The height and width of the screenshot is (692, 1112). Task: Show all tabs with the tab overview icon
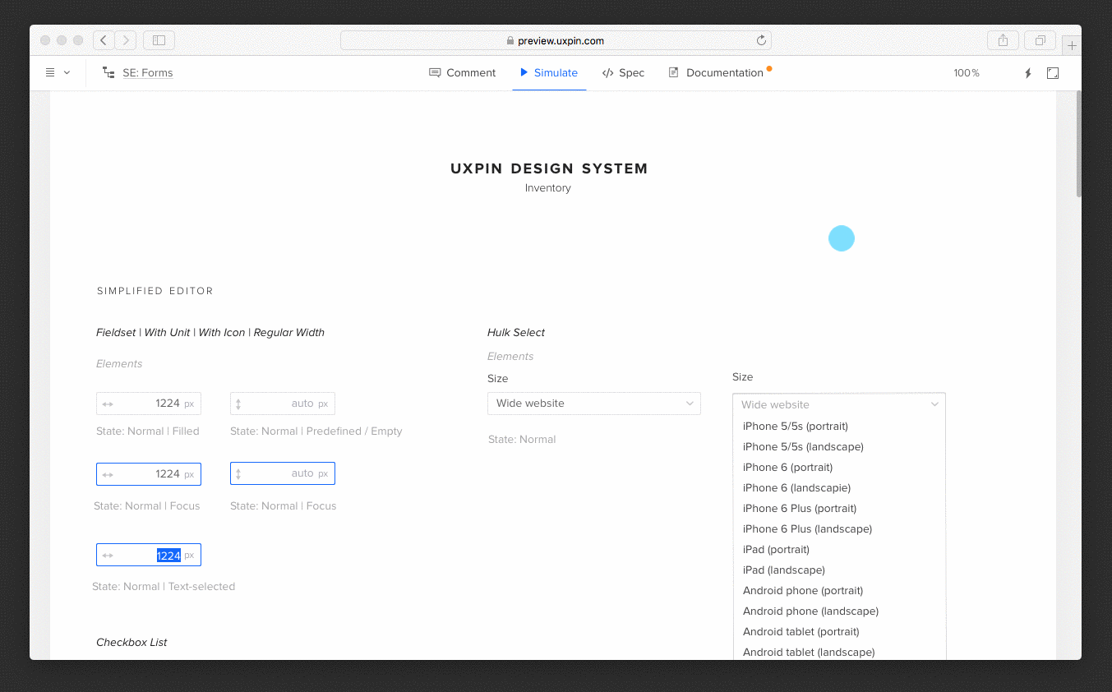click(1040, 40)
